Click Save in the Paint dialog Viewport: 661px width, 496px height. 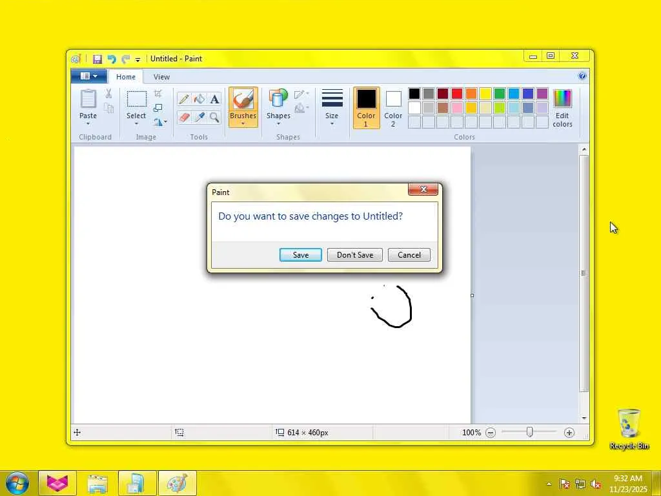(x=301, y=254)
